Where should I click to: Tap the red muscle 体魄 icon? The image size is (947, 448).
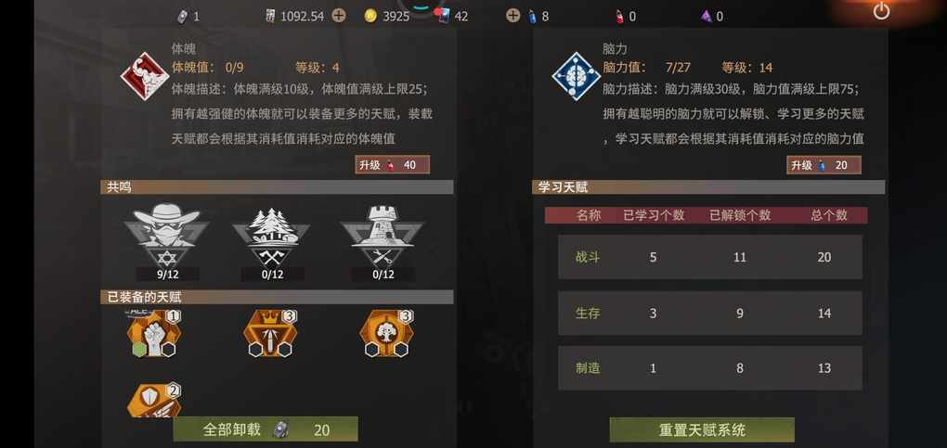click(x=144, y=76)
